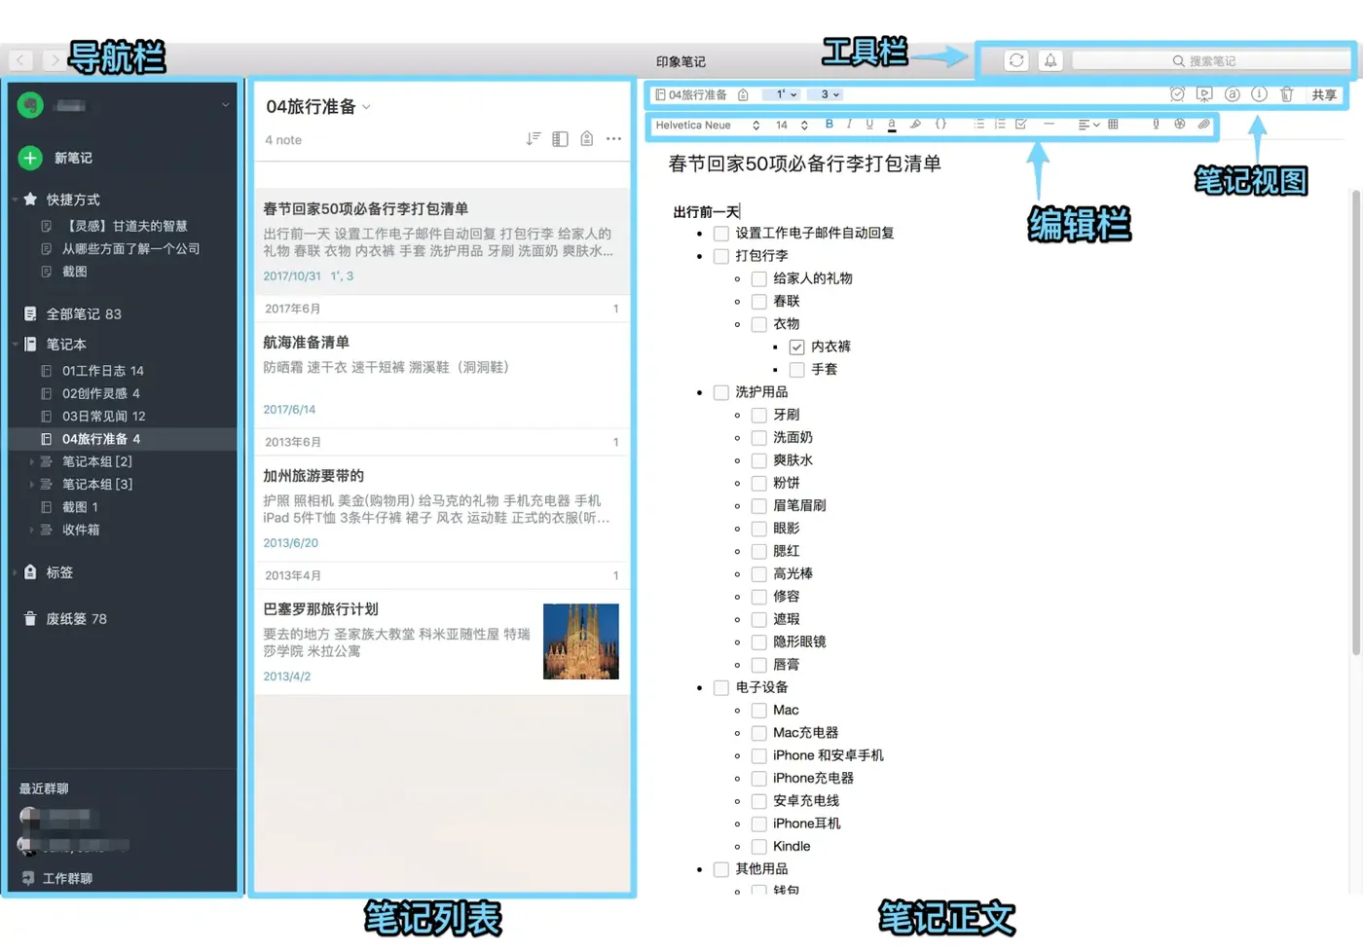Open the 1' tag dropdown
Image resolution: width=1363 pixels, height=952 pixels.
[x=781, y=94]
